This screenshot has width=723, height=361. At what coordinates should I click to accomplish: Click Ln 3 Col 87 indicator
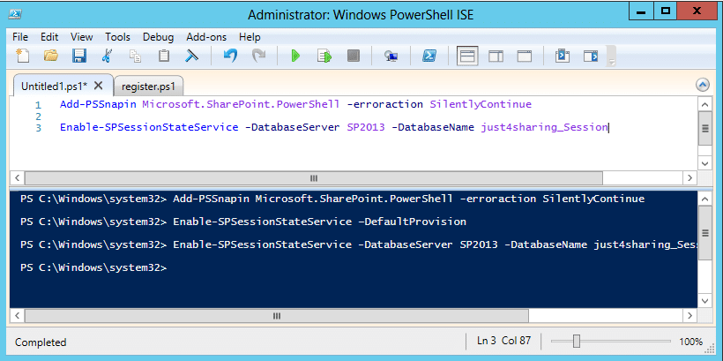coord(504,342)
